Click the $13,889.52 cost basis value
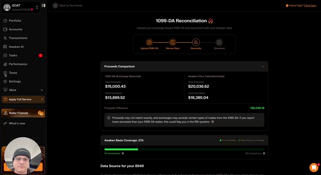The width and height of the screenshot is (321, 175). [115, 98]
